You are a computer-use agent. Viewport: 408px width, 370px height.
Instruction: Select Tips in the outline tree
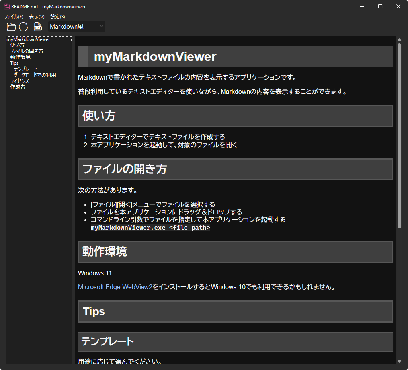tap(14, 63)
